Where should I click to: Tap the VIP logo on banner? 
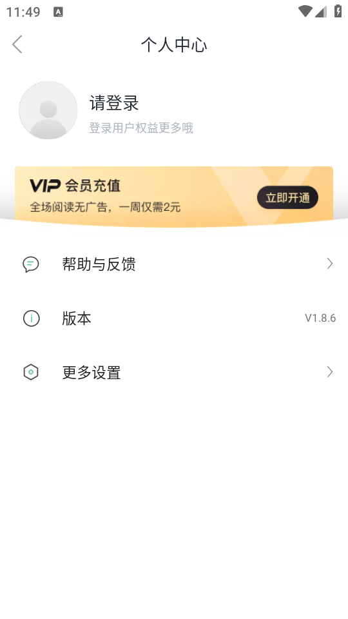(45, 186)
